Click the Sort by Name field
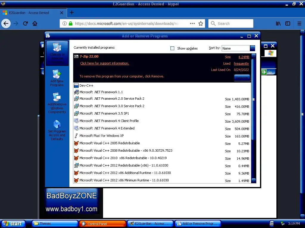The image size is (305, 228). coord(236,48)
